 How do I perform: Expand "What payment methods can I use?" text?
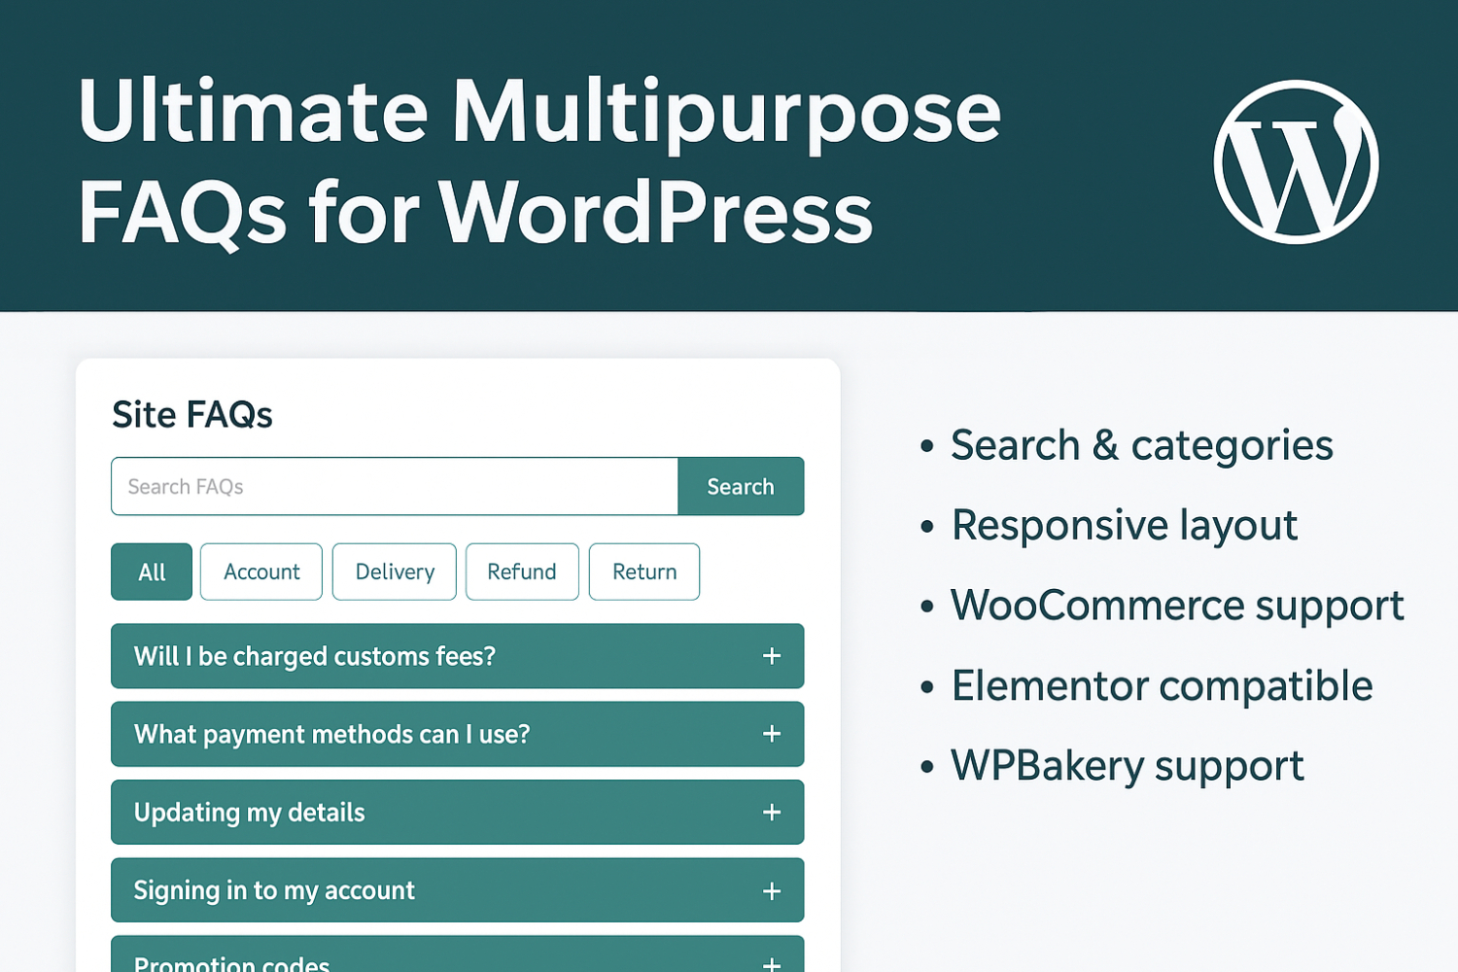(x=331, y=734)
